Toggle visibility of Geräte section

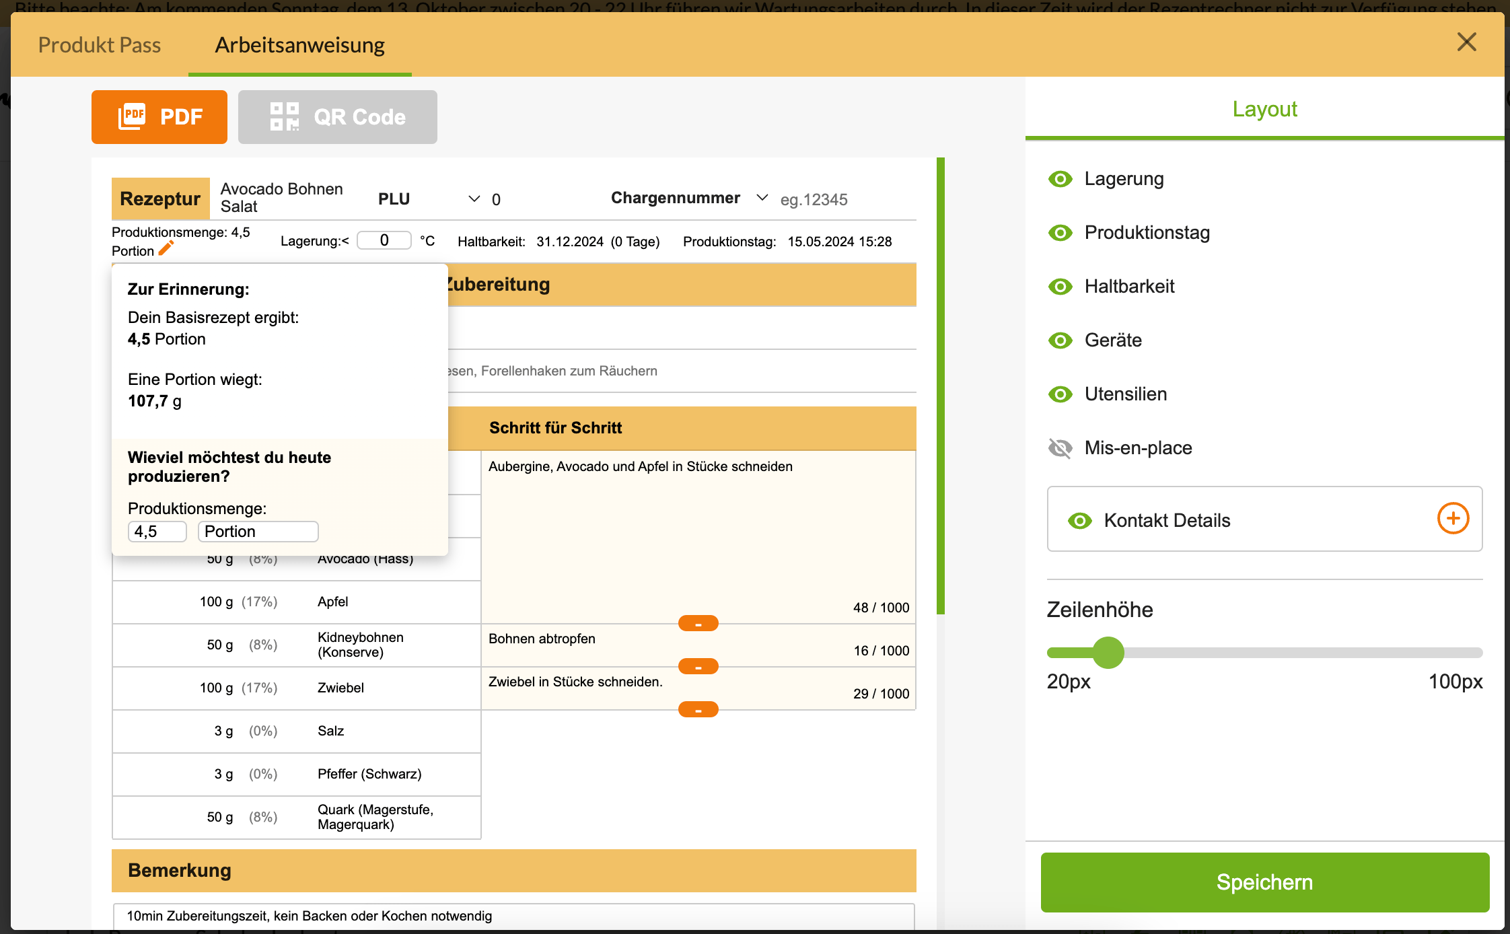pos(1060,340)
